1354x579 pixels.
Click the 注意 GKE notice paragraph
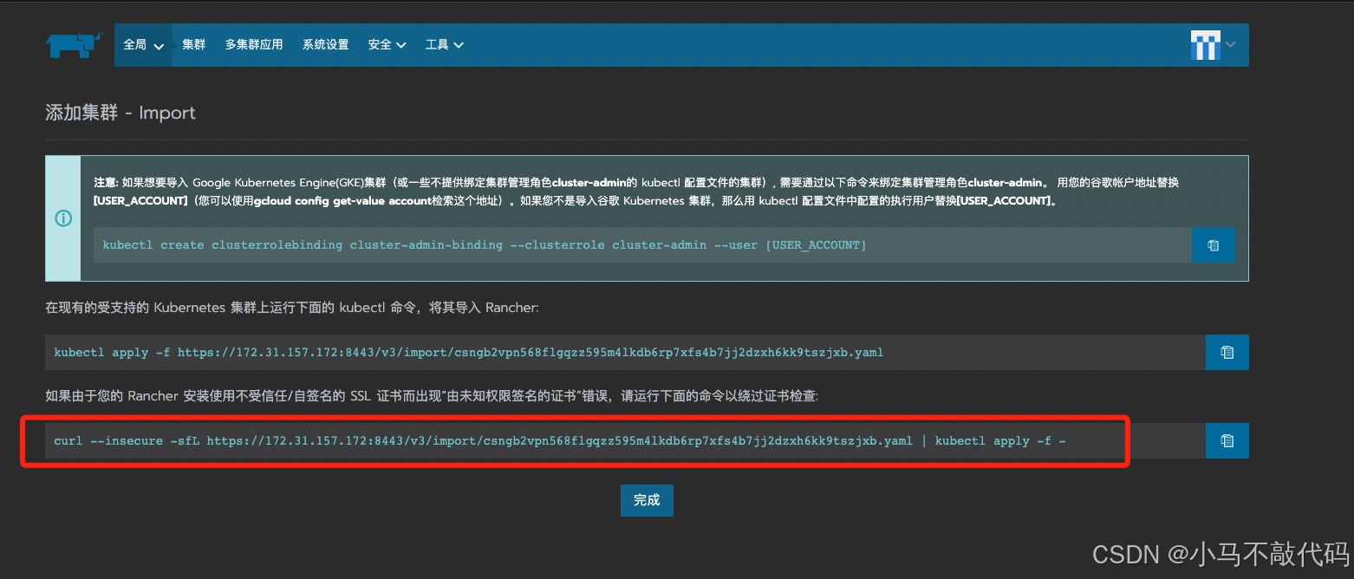point(636,192)
